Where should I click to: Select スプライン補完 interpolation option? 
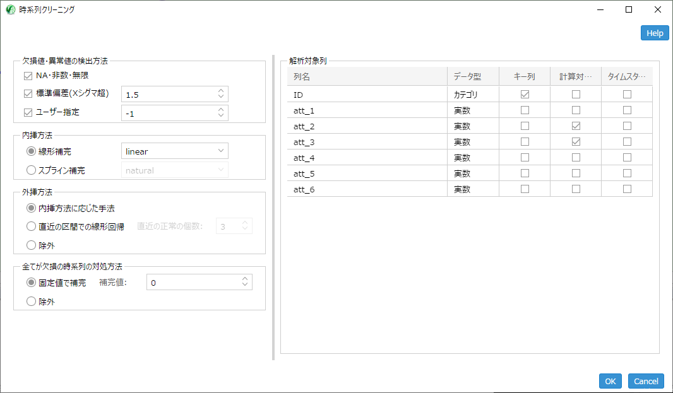point(32,170)
